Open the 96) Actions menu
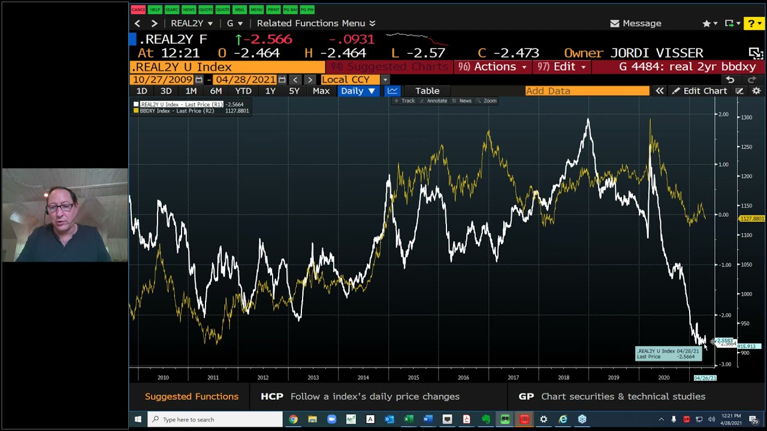The image size is (767, 431). click(492, 67)
